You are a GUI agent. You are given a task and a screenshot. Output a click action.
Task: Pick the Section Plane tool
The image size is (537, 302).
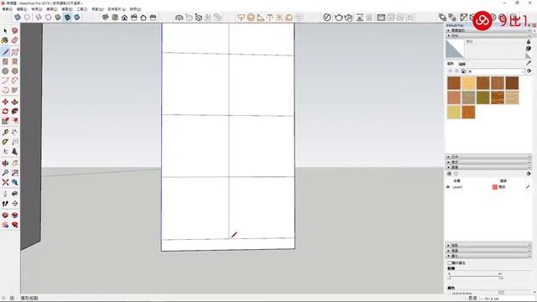pos(15,204)
